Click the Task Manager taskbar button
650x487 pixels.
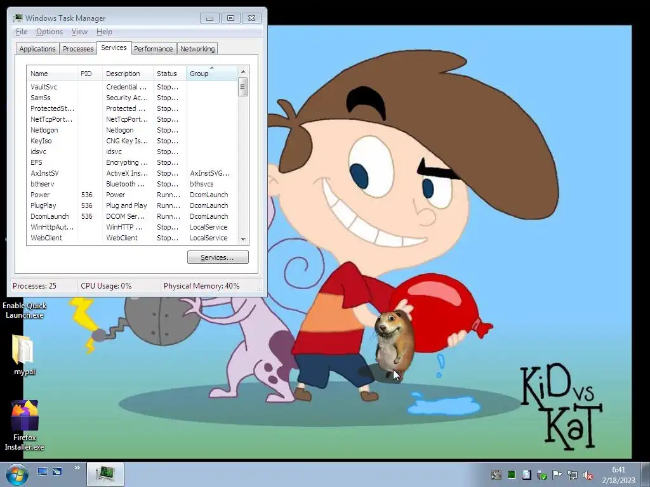point(105,474)
